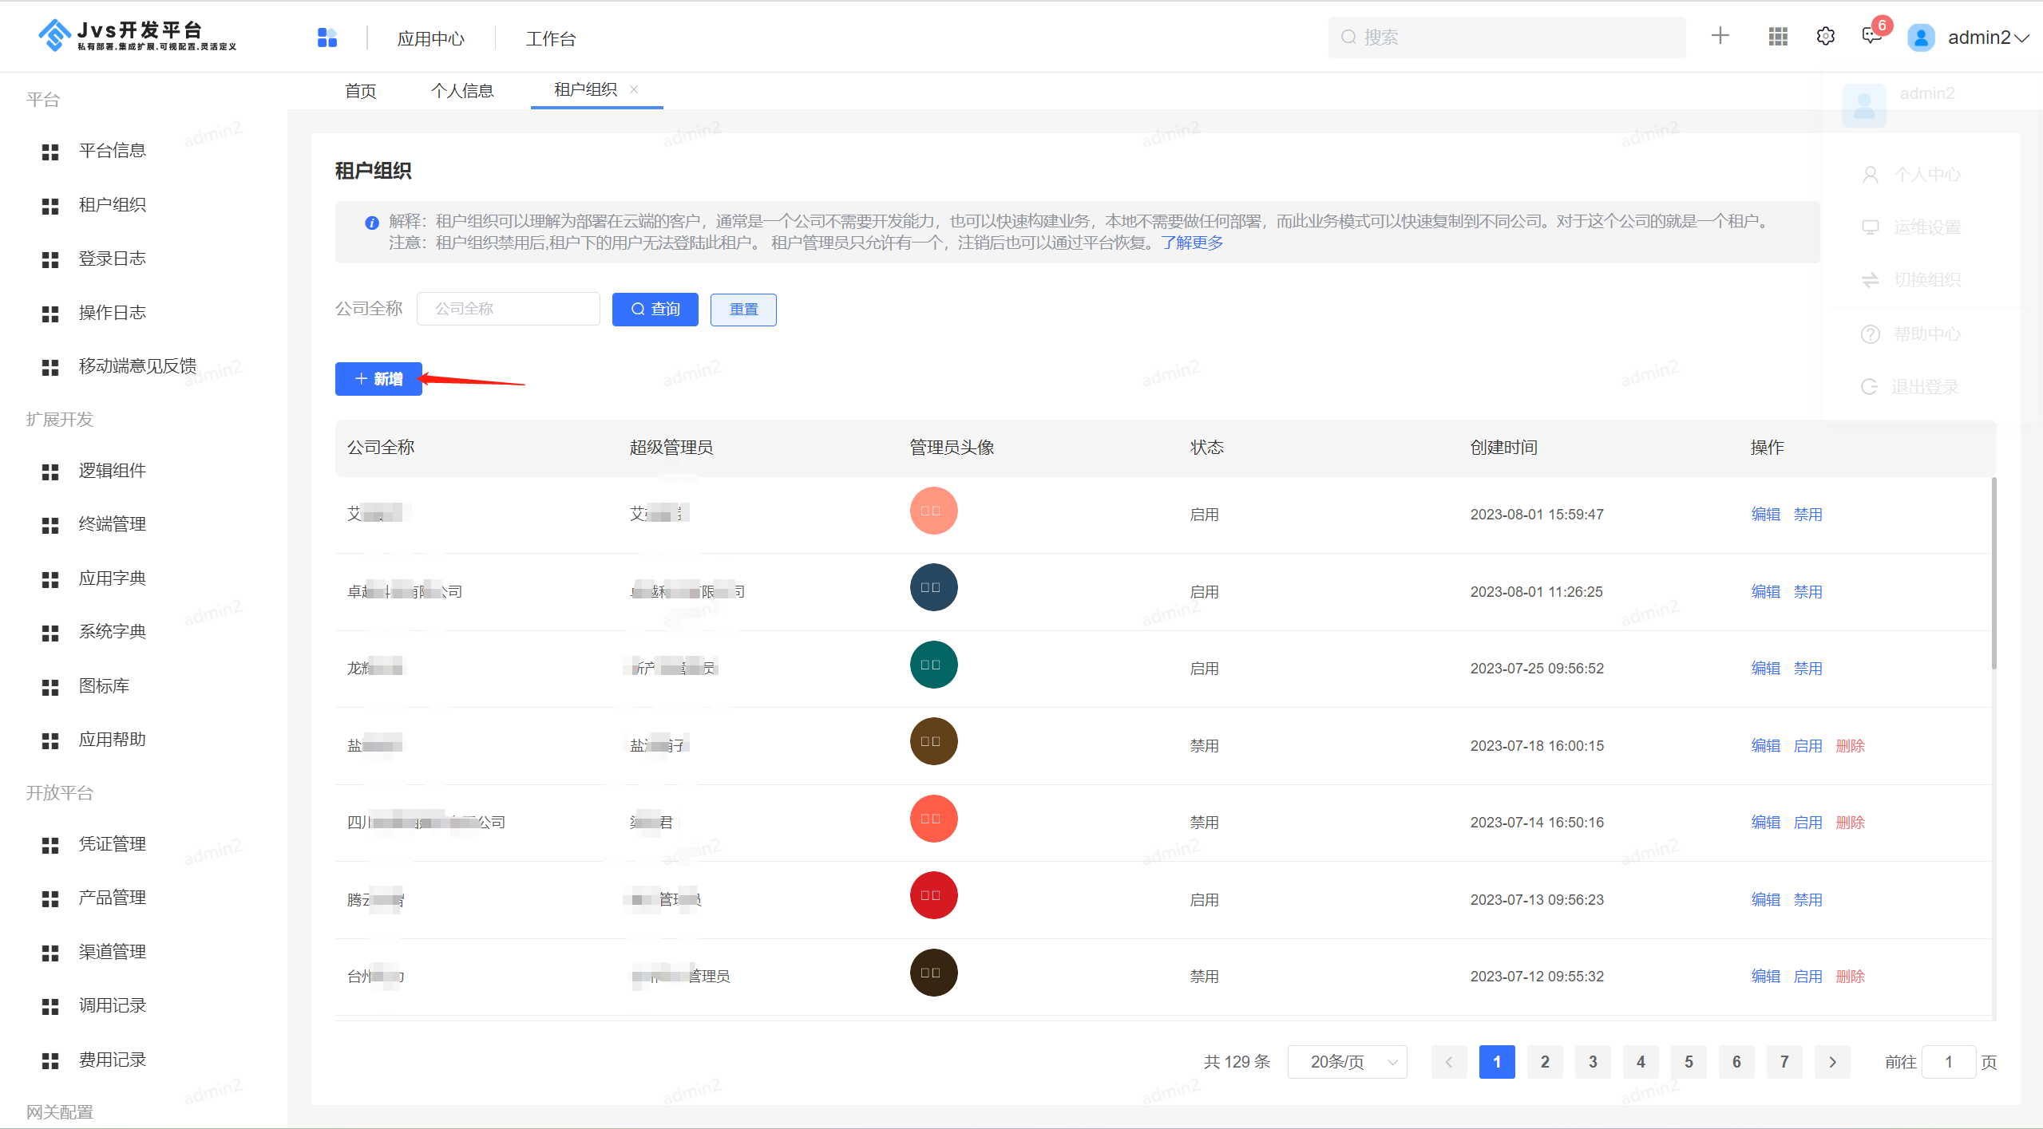
Task: Click 启用 for the 2023-07-18 16:00:15 row
Action: pyautogui.click(x=1808, y=746)
